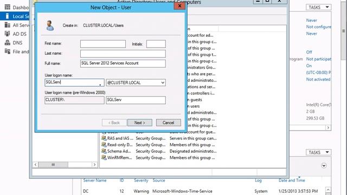Click the Not activated link
The height and width of the screenshot is (195, 347).
tap(318, 79)
